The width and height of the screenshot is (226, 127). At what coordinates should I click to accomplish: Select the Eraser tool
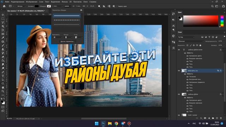tap(3, 57)
